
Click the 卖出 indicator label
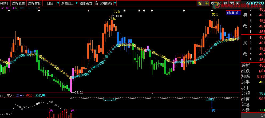20,96
